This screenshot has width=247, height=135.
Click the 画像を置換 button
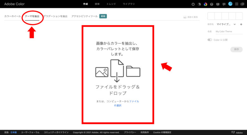pyautogui.click(x=191, y=17)
